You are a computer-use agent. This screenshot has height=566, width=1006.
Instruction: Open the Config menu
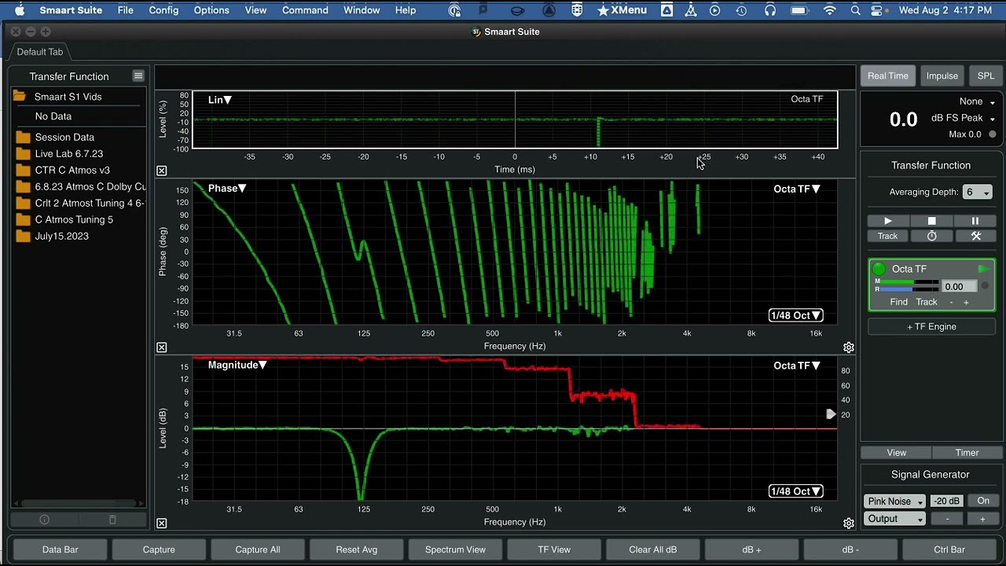pos(163,10)
